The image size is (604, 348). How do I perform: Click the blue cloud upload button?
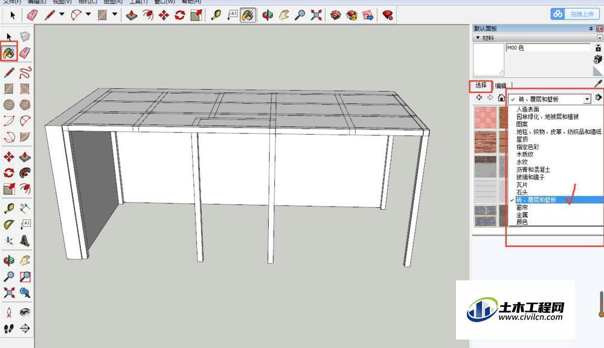[575, 14]
